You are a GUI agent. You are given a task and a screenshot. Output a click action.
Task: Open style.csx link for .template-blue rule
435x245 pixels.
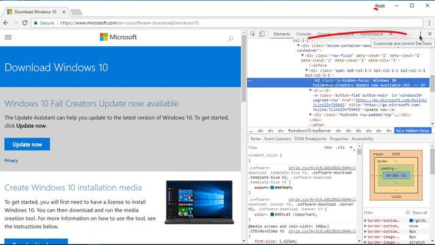tap(322, 168)
